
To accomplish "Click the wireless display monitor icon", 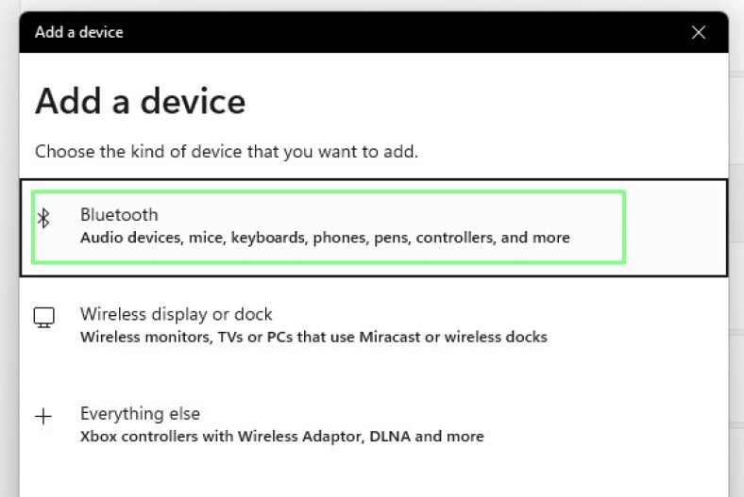I will click(43, 318).
